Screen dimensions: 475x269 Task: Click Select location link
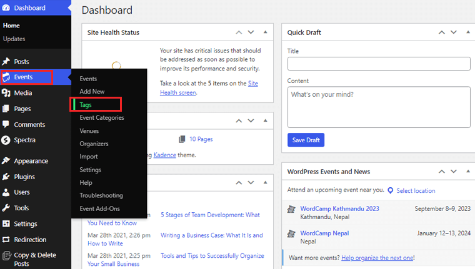point(416,190)
